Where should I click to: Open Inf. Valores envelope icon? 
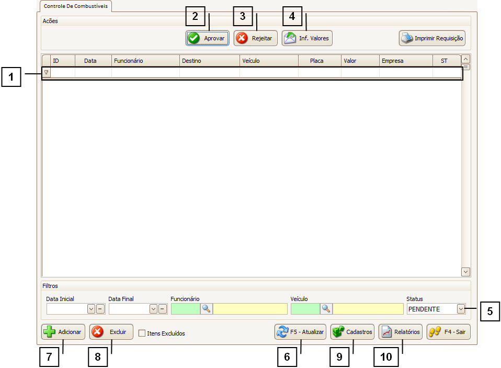290,38
